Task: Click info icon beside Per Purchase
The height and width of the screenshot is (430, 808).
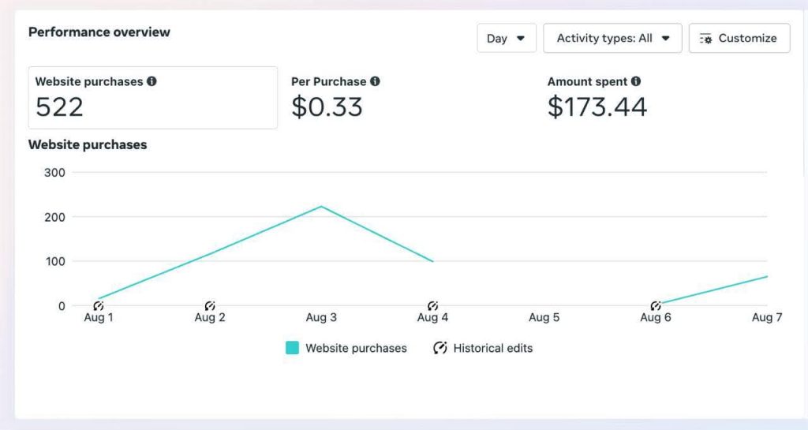Action: tap(375, 81)
